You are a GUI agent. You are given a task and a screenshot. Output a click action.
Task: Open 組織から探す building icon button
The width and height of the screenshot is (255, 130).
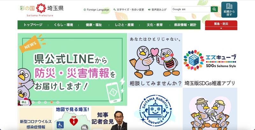229,10
